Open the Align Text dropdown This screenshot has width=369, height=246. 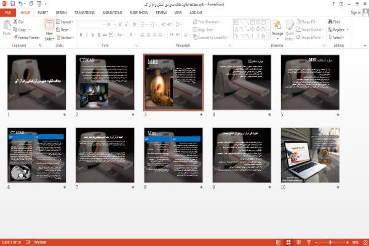[204, 30]
